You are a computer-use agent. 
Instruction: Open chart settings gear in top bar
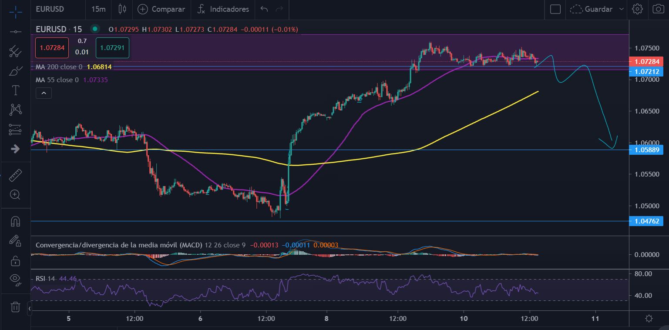click(x=637, y=9)
